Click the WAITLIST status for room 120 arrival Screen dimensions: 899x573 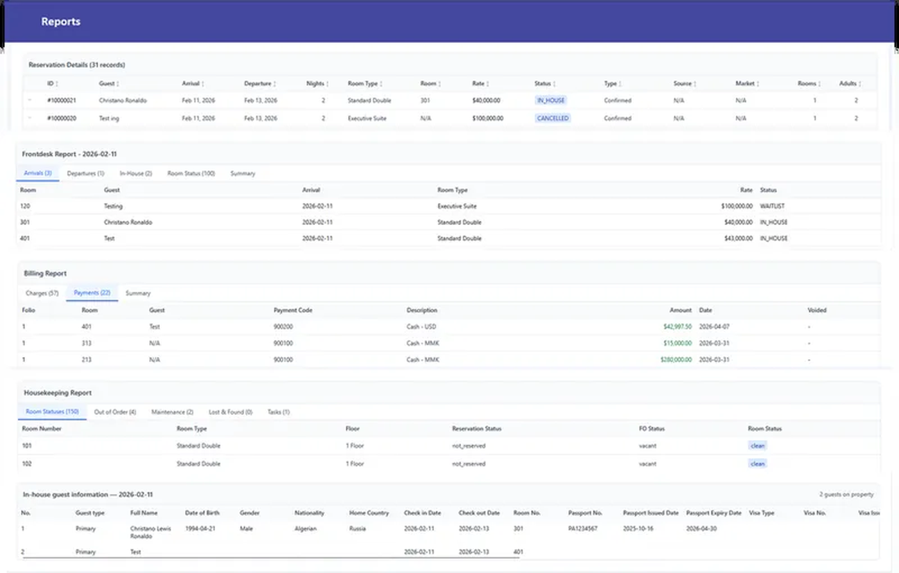[x=772, y=206]
